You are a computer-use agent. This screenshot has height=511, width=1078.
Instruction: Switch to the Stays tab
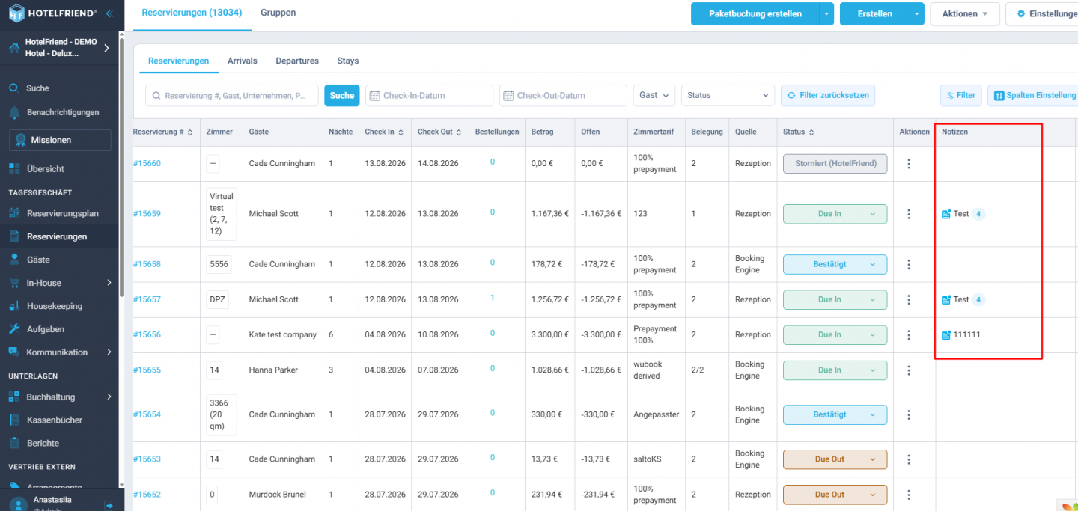coord(348,61)
